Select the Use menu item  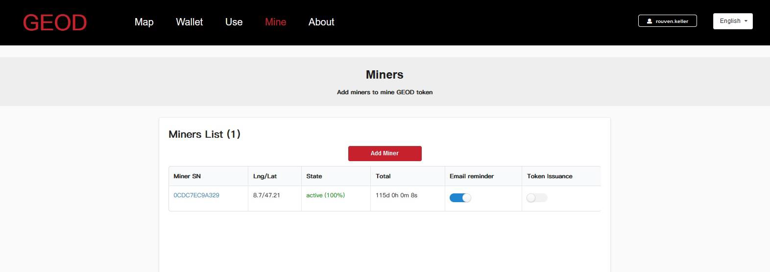(234, 22)
